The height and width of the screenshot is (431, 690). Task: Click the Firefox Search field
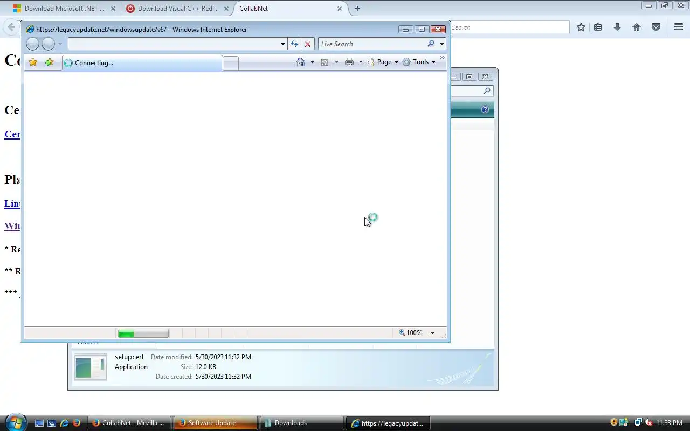click(x=509, y=27)
